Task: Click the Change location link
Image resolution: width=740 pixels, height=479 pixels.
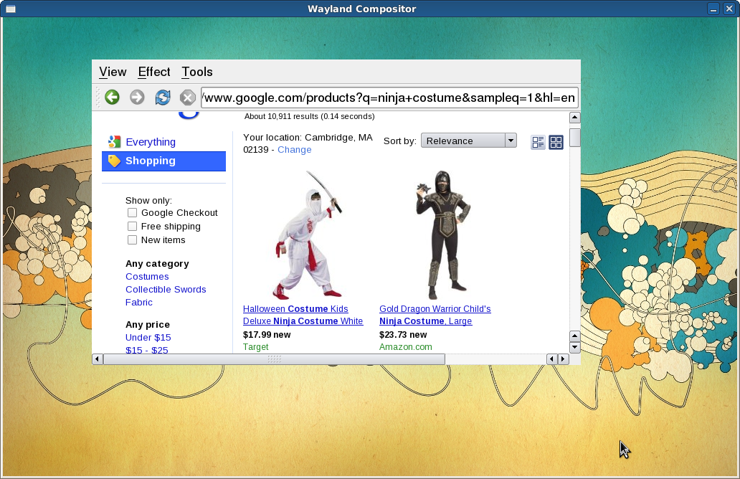Action: (293, 149)
